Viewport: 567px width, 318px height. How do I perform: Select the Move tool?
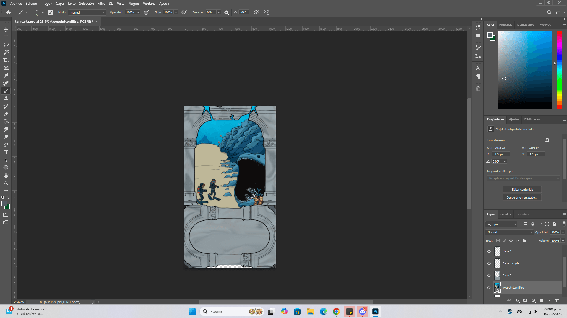6,30
